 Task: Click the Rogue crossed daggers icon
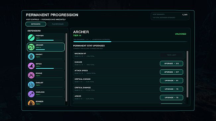pyautogui.click(x=31, y=75)
